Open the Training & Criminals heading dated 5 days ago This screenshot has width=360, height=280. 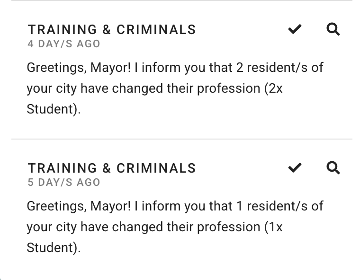(x=112, y=168)
